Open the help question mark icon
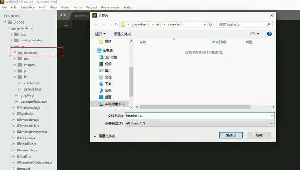This screenshot has width=300, height=170. pos(269,34)
